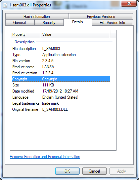The height and width of the screenshot is (180, 139).
Task: Open the Previous Versions tab
Action: pos(101,17)
